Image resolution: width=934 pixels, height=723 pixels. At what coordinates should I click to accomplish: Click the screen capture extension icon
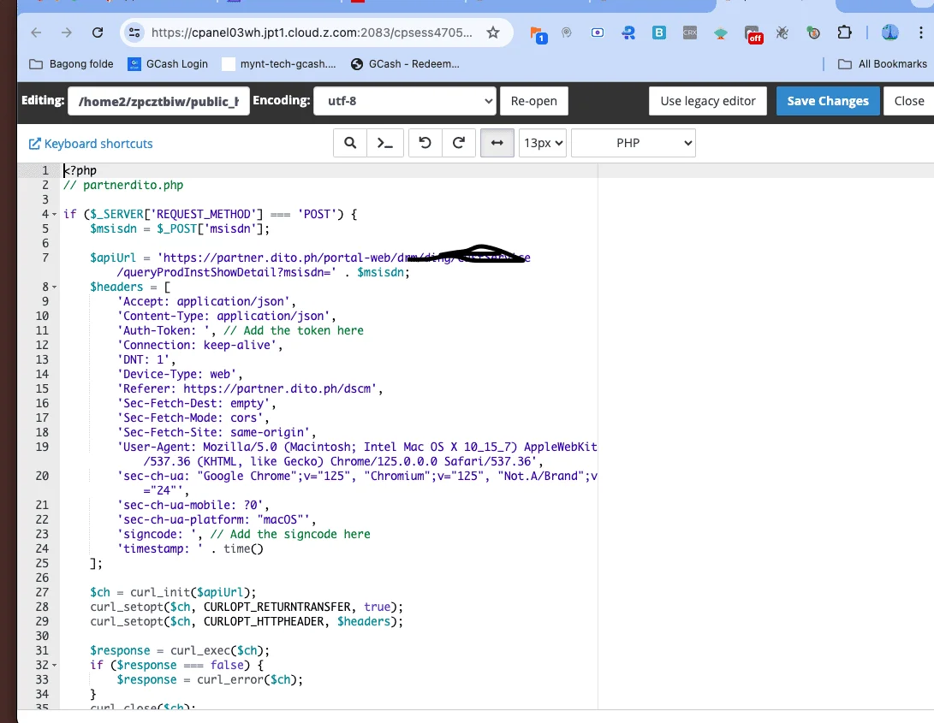597,33
